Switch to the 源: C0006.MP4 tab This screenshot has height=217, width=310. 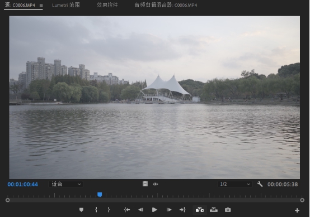pos(20,5)
